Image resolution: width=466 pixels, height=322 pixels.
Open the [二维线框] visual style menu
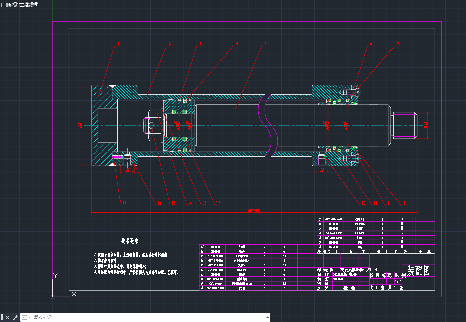tap(29, 5)
